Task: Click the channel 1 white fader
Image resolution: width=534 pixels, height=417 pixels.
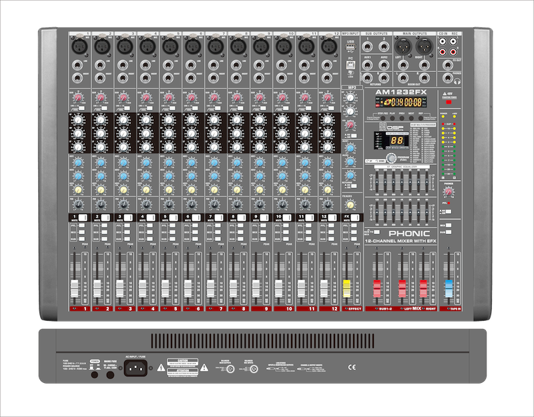Action: (x=75, y=289)
